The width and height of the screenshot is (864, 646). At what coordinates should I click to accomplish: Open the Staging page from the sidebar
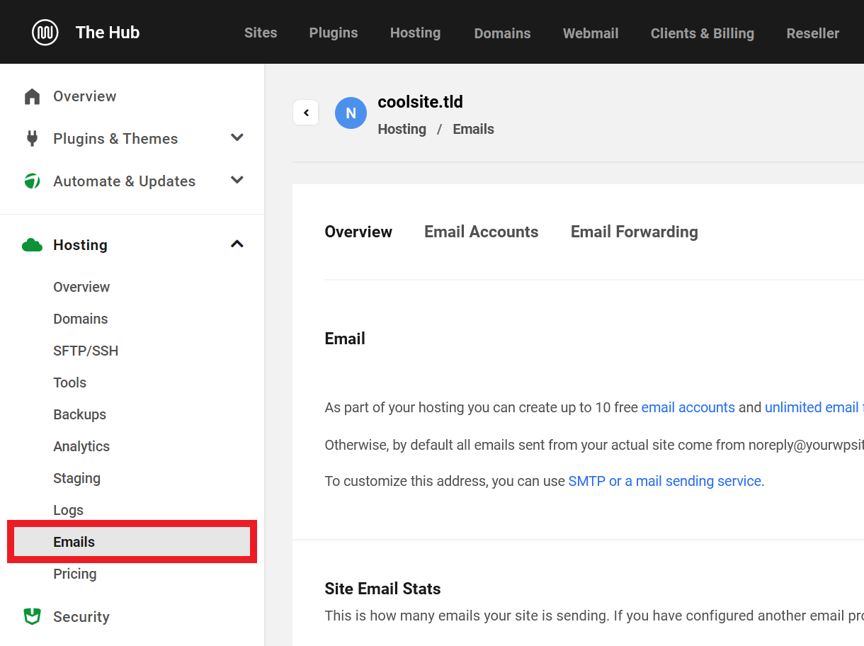[x=76, y=477]
